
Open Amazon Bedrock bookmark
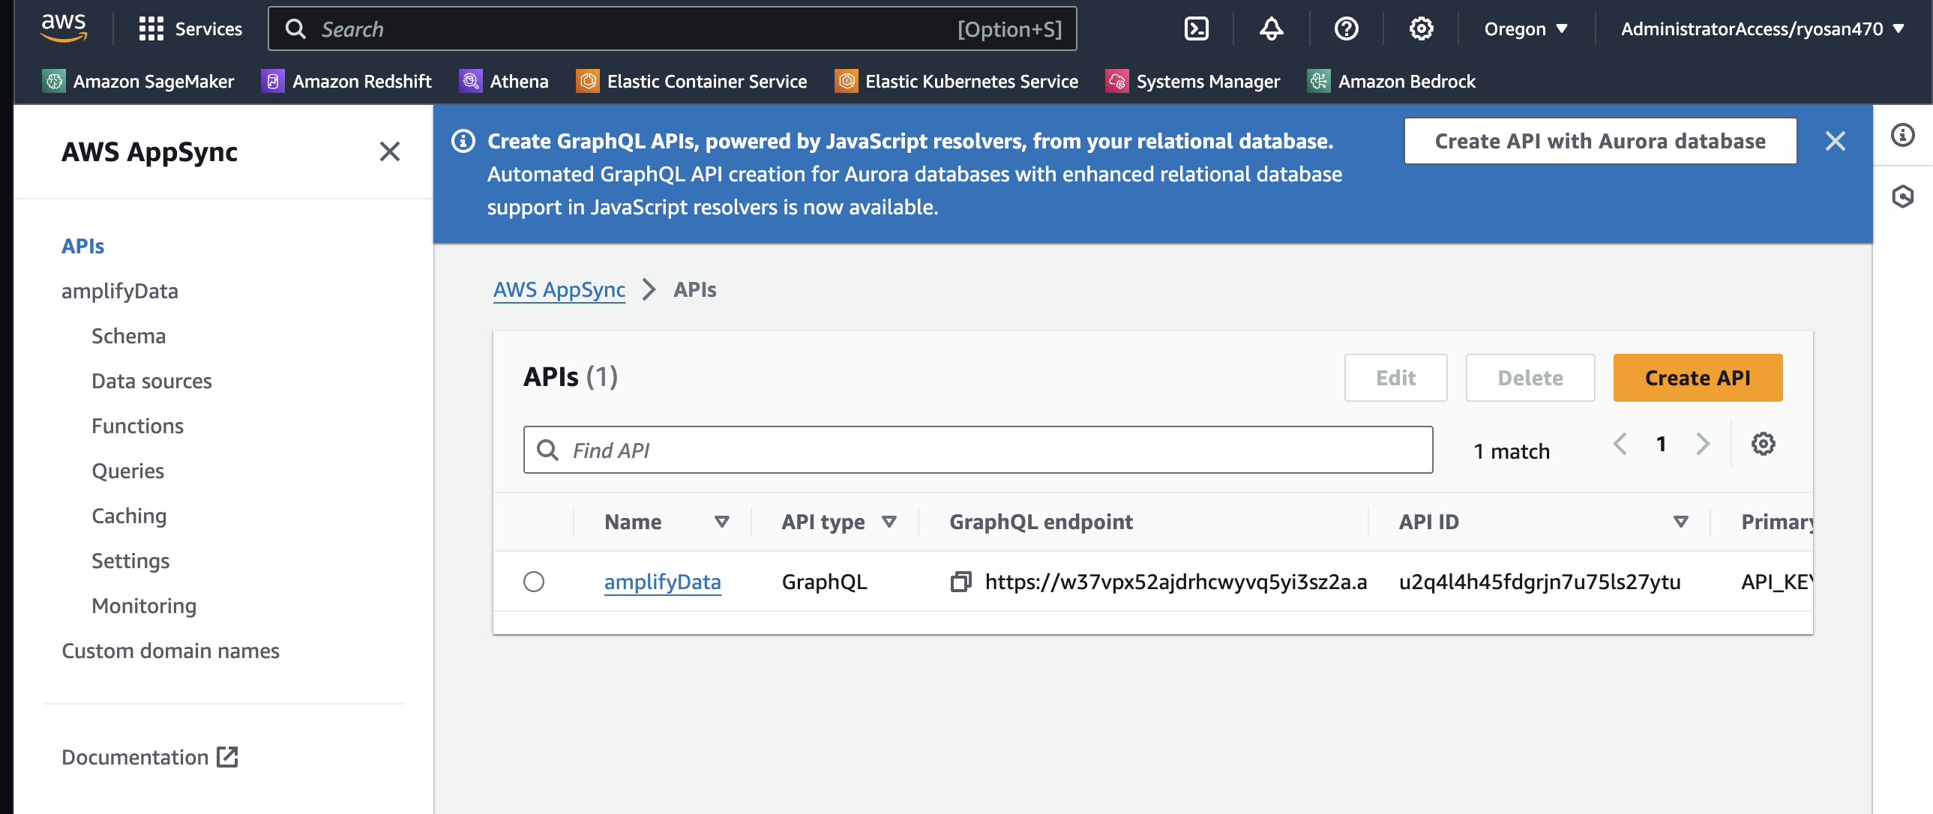1392,81
